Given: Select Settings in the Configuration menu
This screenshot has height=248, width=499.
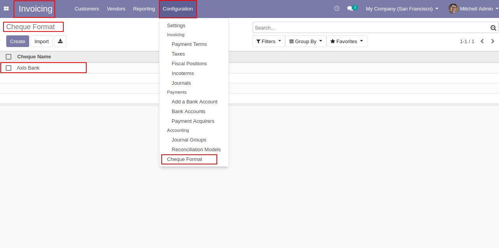Looking at the screenshot, I should click(176, 26).
